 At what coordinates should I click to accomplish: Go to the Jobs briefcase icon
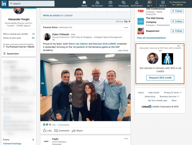click(110, 3)
